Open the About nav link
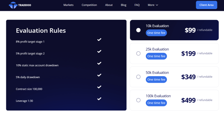Viewport: 224px width, 113px height. [109, 5]
